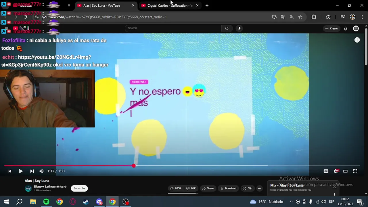The width and height of the screenshot is (368, 207).
Task: Switch to theater mode
Action: click(x=345, y=171)
